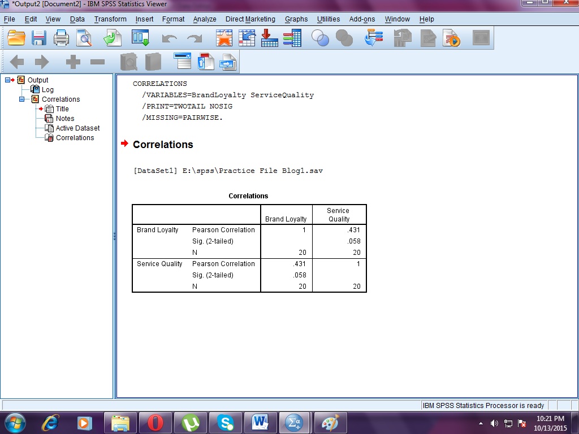The width and height of the screenshot is (579, 434).
Task: Open Skype from the taskbar
Action: 226,422
